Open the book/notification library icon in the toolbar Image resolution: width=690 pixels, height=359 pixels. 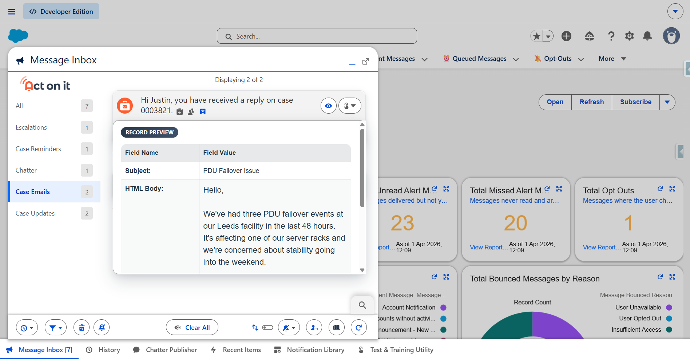(336, 327)
